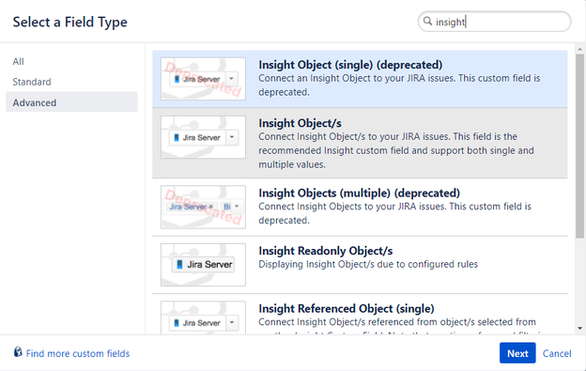Screen dimensions: 586x371
Task: Click 'Displaying Insight Object/s due to configured rules'
Action: (x=368, y=264)
